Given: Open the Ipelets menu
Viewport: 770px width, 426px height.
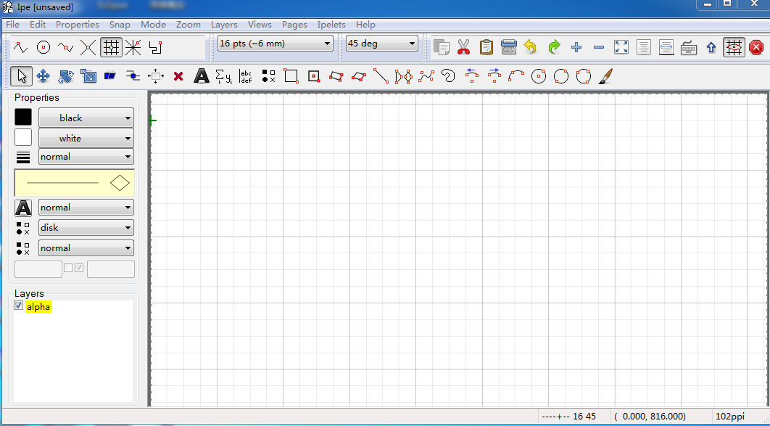Looking at the screenshot, I should pos(331,24).
